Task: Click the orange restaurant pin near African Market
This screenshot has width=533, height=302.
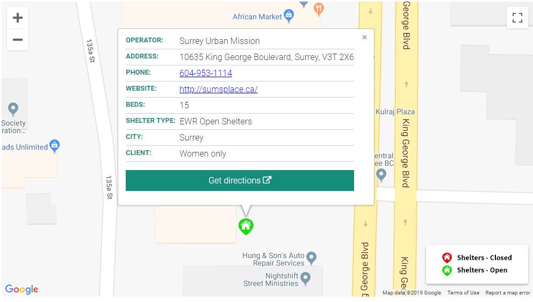Action: (319, 9)
